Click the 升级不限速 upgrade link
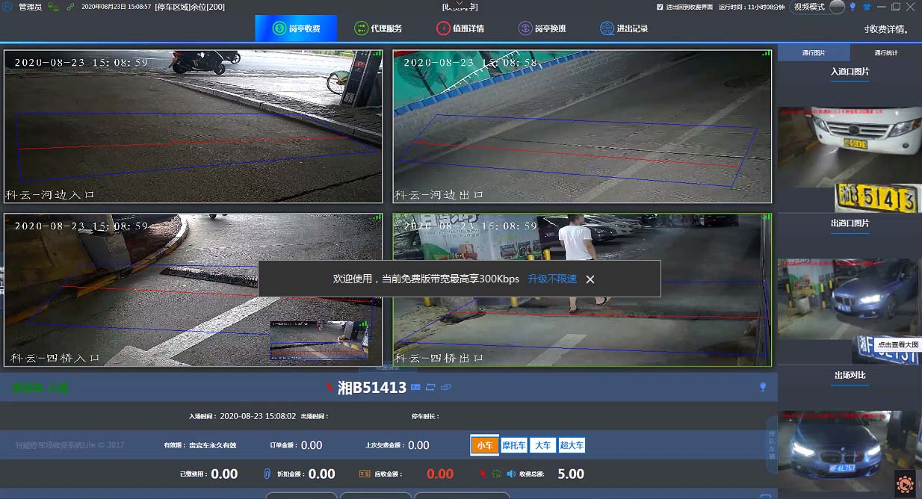Screen dimensions: 922x499 552,279
